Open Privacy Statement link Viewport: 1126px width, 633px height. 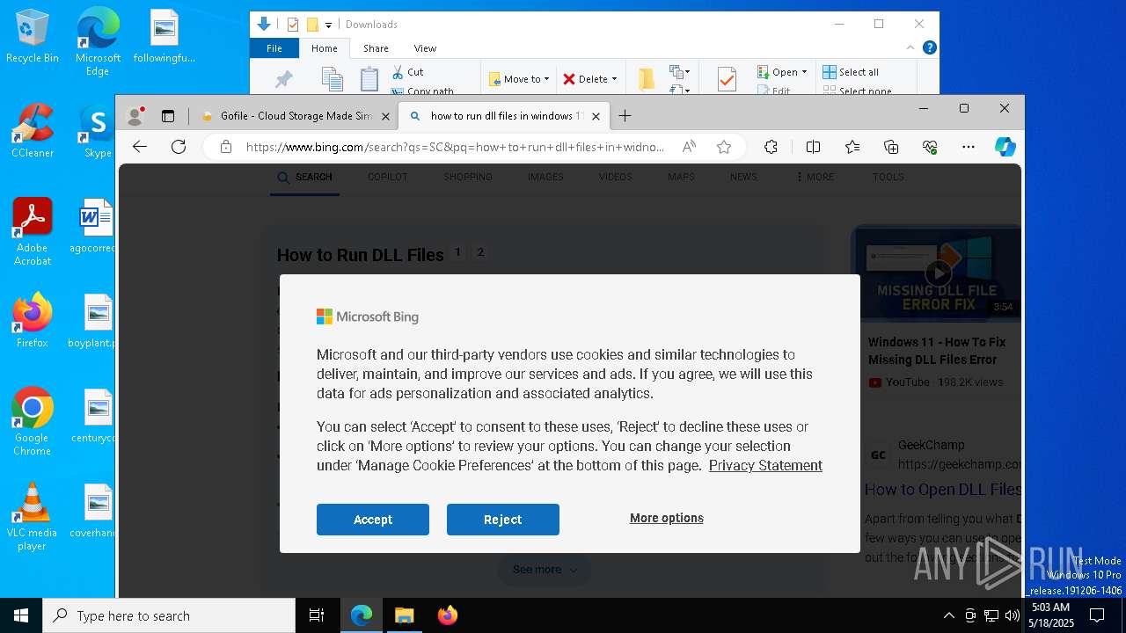(765, 465)
